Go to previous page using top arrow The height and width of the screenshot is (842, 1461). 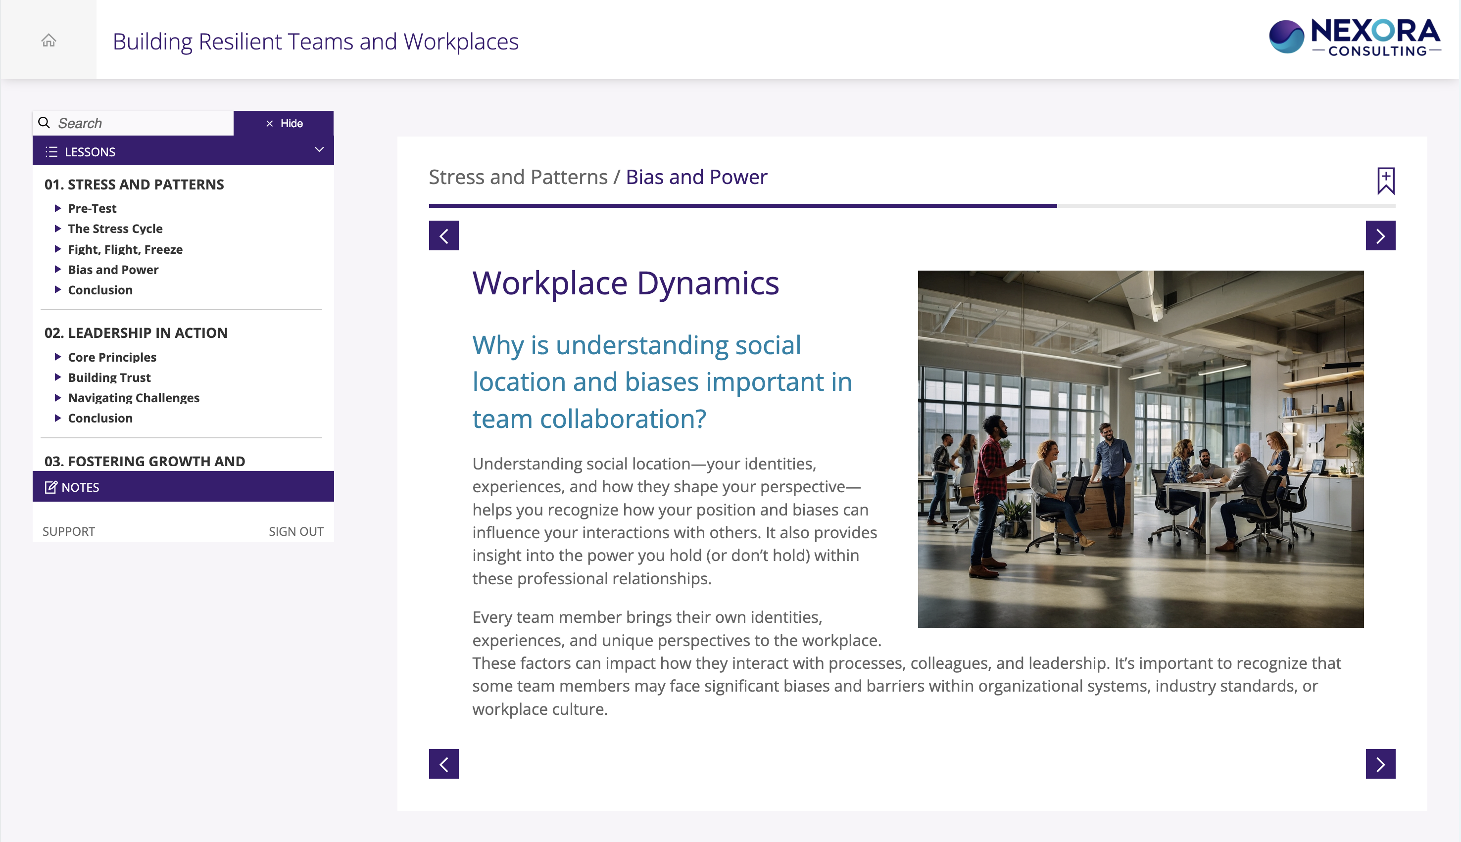point(443,235)
